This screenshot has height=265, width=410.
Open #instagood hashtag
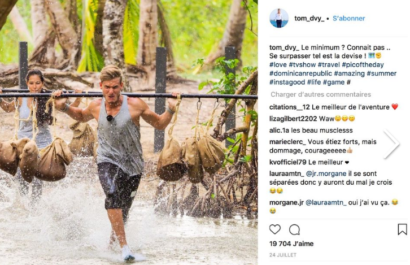coord(287,82)
